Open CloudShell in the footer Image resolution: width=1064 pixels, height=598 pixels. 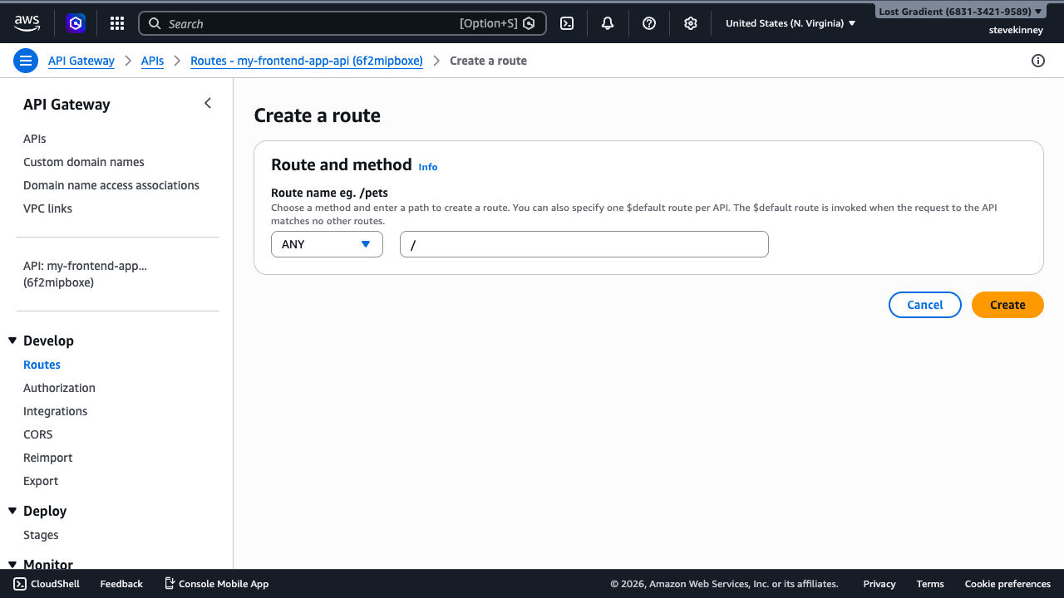click(47, 584)
